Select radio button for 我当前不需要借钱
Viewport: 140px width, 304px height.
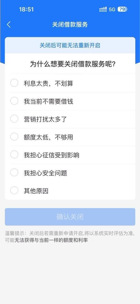[14, 101]
